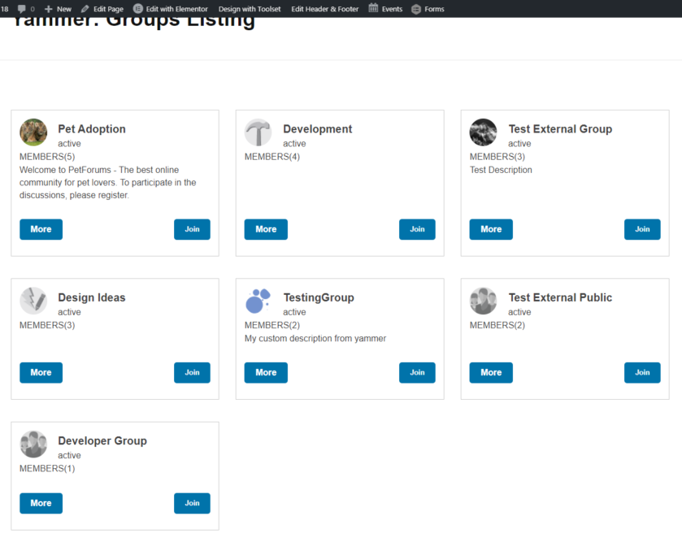Viewport: 682px width, 555px height.
Task: Click the Development hammer avatar icon
Action: [x=258, y=132]
